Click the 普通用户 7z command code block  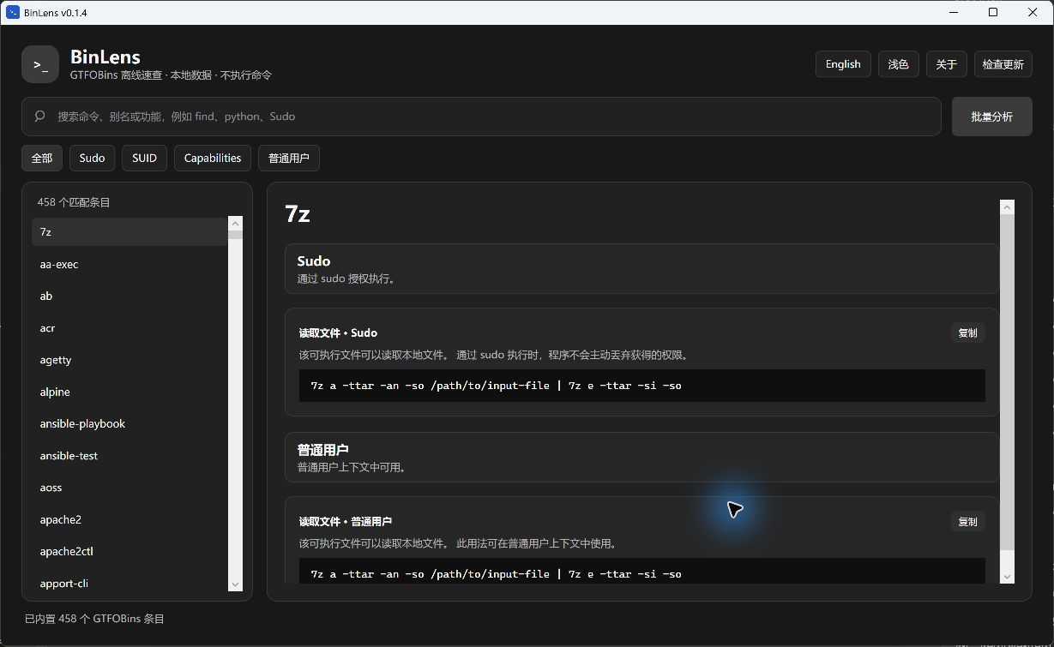641,572
